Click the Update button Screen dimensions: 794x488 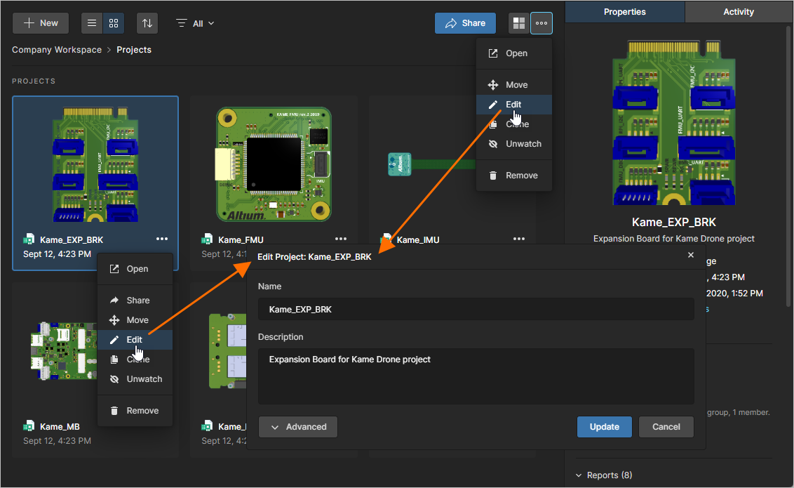coord(604,426)
